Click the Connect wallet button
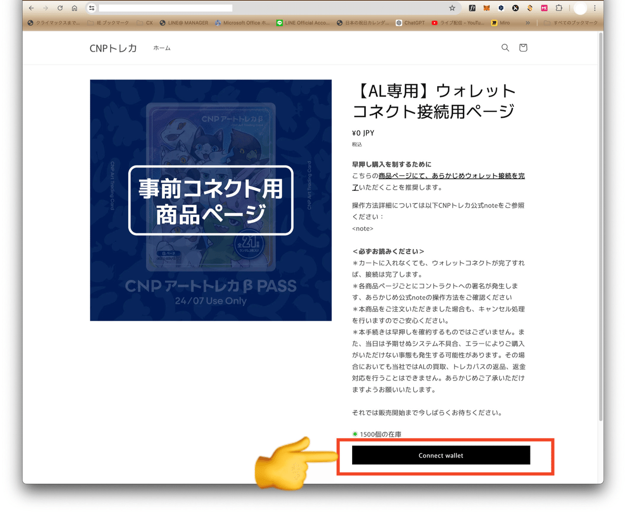626x528 pixels. [x=441, y=455]
